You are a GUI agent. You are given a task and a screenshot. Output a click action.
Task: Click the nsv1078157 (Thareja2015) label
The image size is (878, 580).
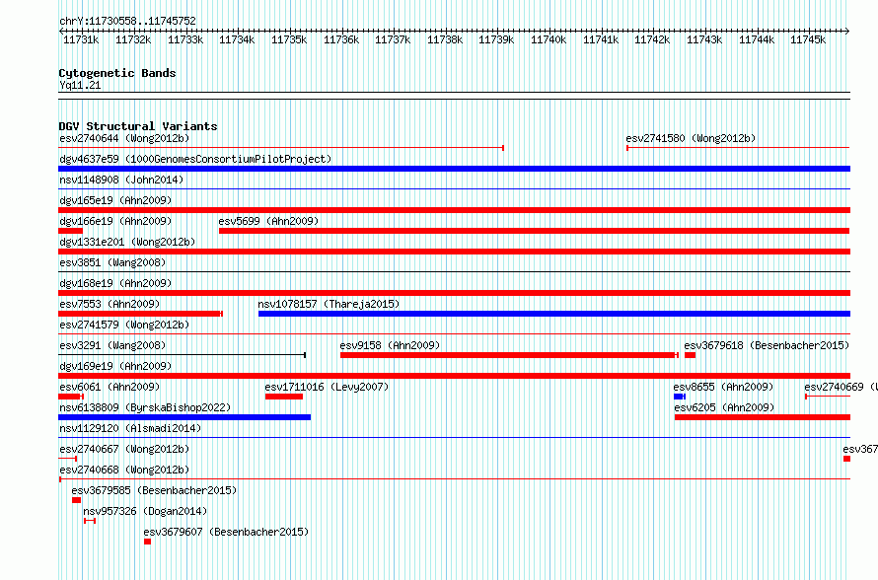coord(329,304)
